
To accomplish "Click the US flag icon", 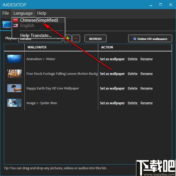I will (16, 26).
